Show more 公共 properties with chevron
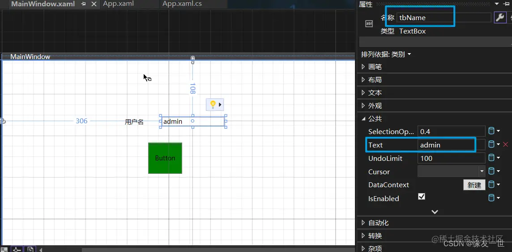 pos(435,212)
